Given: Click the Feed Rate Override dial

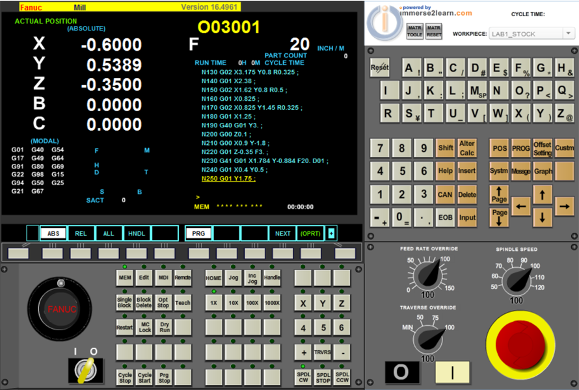Looking at the screenshot, I should coord(428,276).
